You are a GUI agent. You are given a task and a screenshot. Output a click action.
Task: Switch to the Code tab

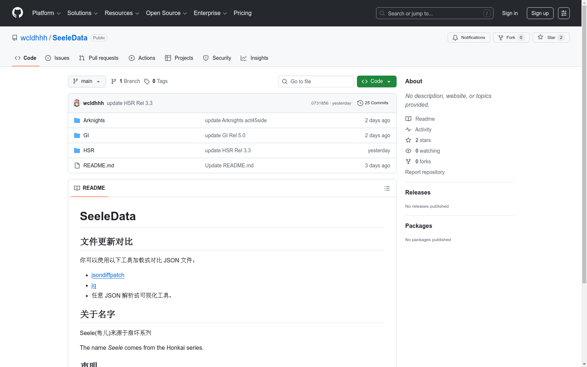click(26, 58)
